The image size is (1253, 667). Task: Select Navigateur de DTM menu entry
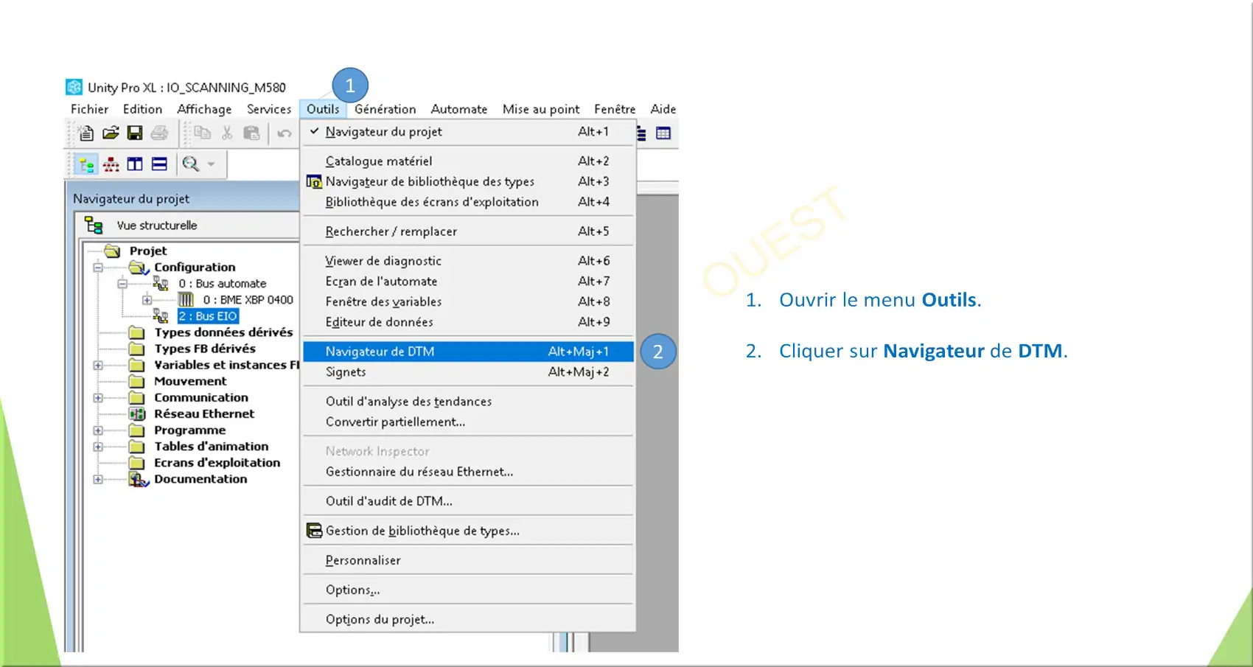(468, 352)
